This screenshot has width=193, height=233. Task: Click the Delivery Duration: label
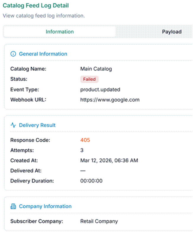32,181
